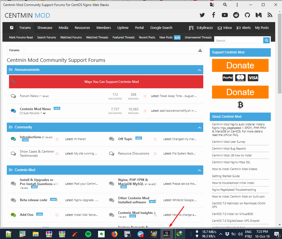
Task: Click RSS icon beside Off Topic
Action: (x=155, y=139)
